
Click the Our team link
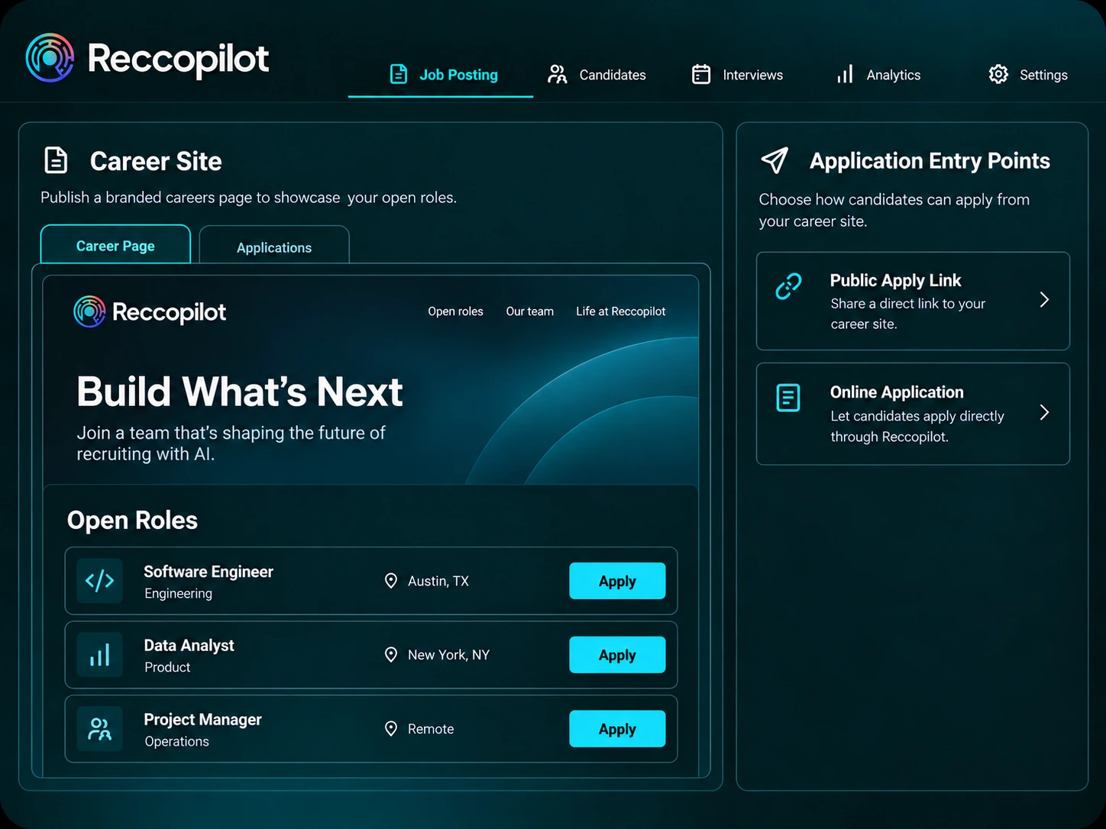pos(530,311)
